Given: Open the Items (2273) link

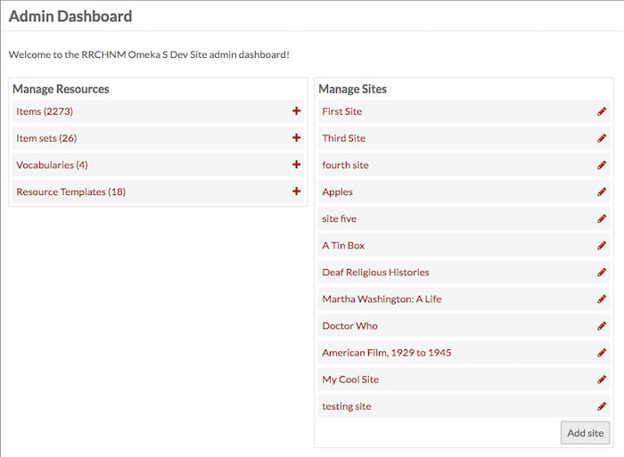Looking at the screenshot, I should (45, 111).
